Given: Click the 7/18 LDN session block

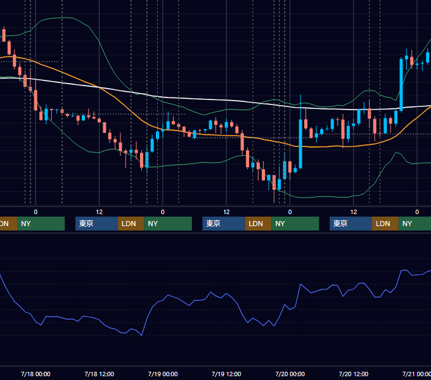Looking at the screenshot, I should pos(131,224).
